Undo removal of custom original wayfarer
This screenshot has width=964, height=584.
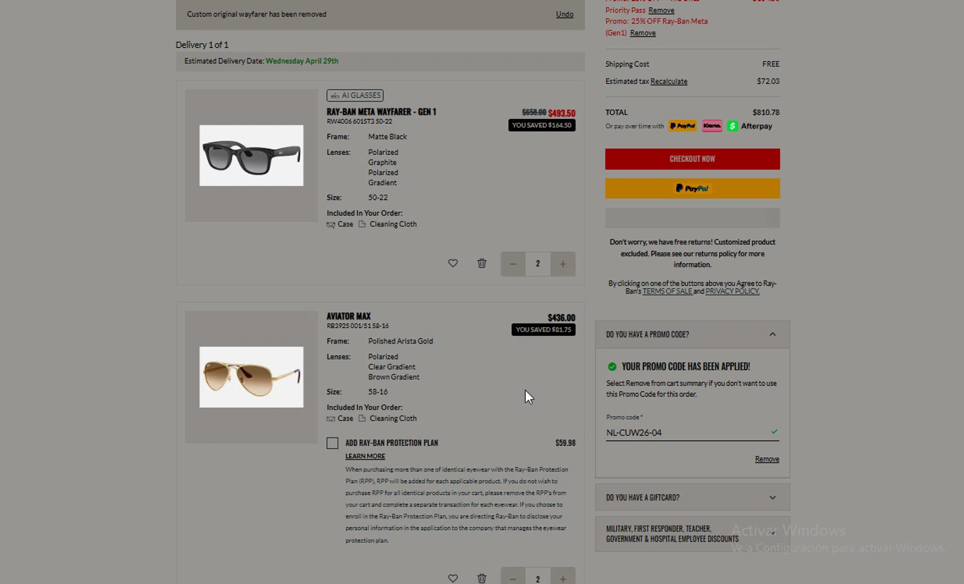click(564, 14)
